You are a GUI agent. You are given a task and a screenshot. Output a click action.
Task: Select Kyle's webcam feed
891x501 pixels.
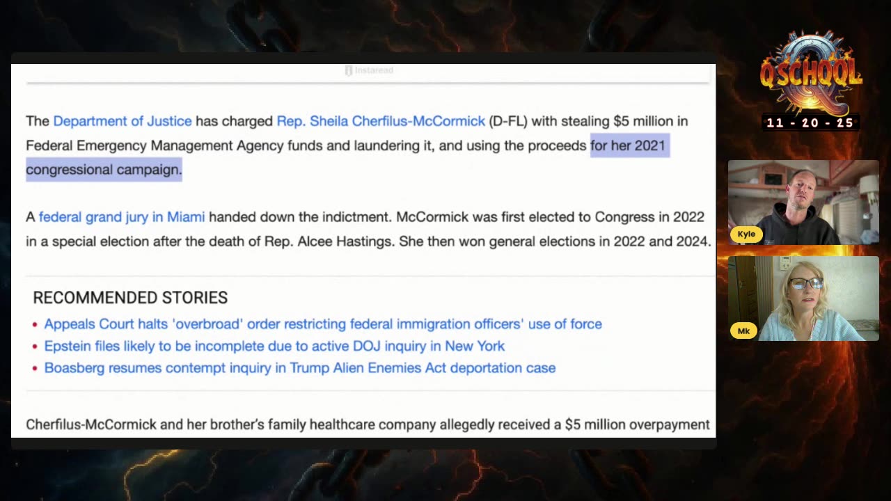point(803,202)
